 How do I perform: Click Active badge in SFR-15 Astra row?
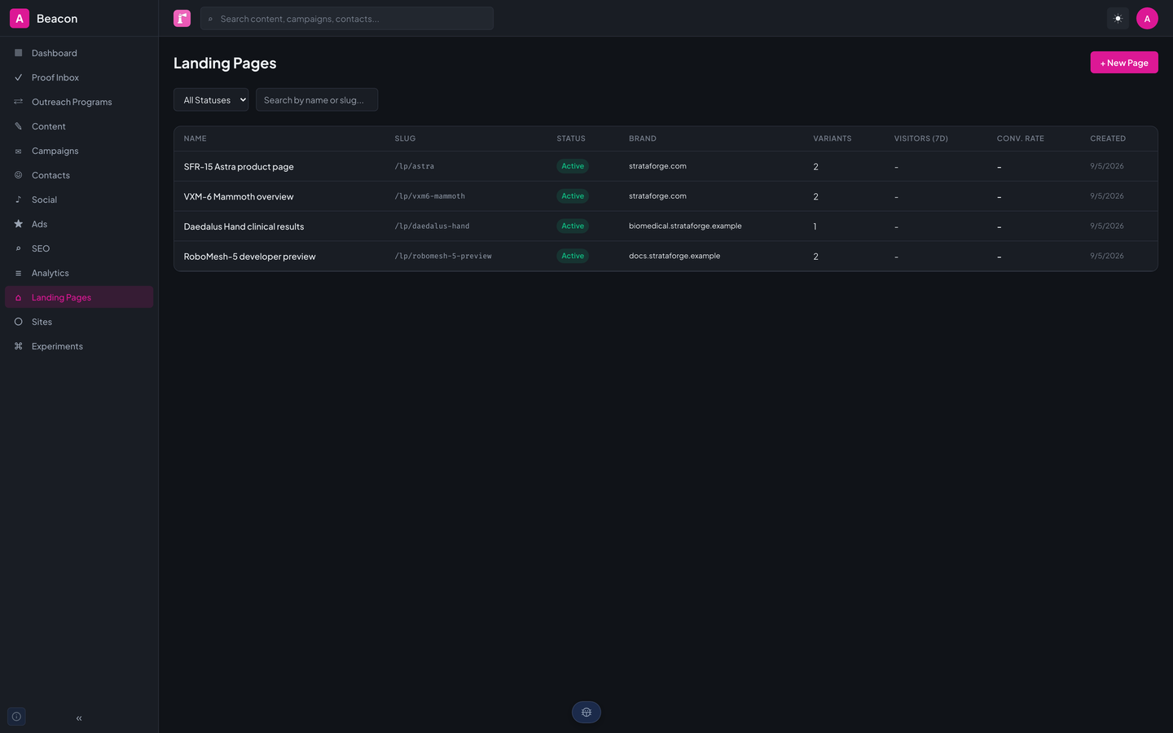tap(573, 166)
